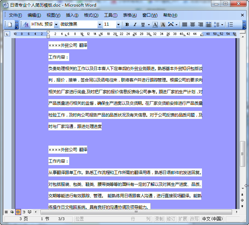Image resolution: width=249 pixels, height=225 pixels.
Task: Apply character shading button
Action: coord(163,25)
